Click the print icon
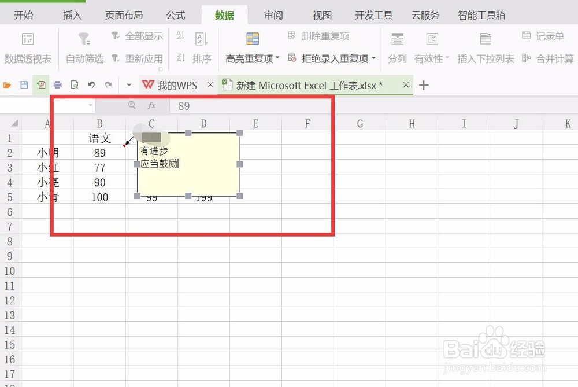This screenshot has width=578, height=387. (57, 84)
